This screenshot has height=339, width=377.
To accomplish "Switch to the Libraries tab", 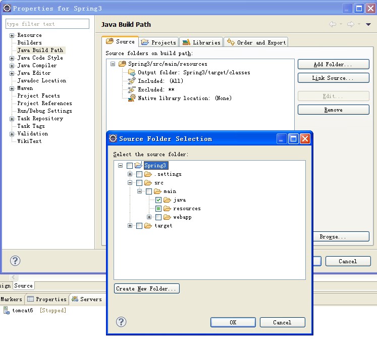I will [201, 42].
